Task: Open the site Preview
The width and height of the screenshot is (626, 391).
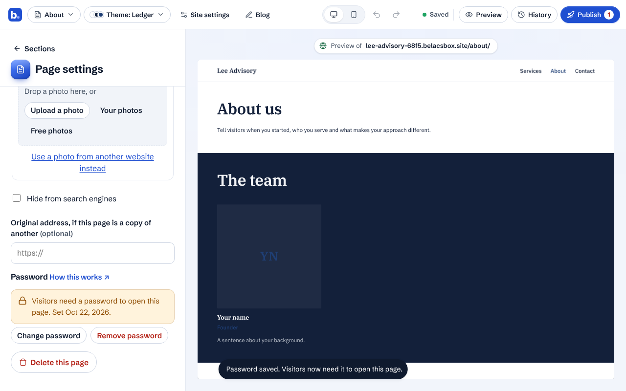Action: 483,15
